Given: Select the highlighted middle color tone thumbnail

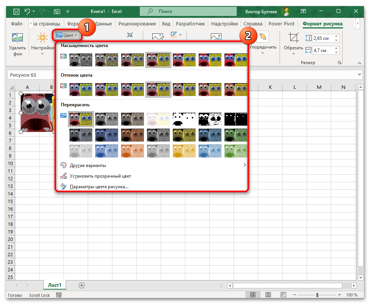Looking at the screenshot, I should click(x=158, y=90).
